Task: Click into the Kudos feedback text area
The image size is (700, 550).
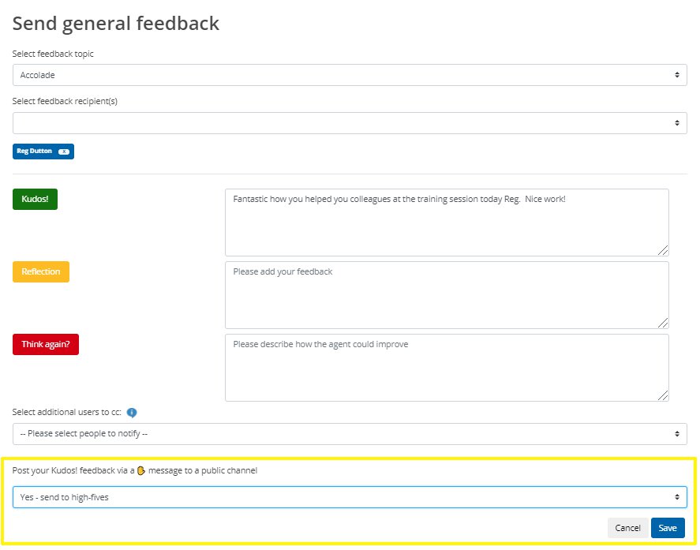Action: click(447, 223)
